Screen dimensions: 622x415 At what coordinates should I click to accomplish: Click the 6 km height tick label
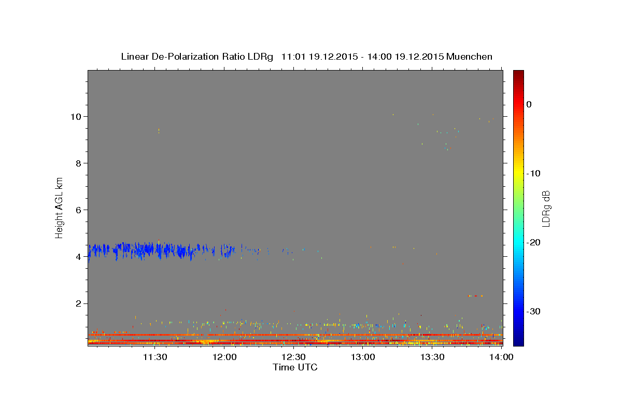coord(79,210)
